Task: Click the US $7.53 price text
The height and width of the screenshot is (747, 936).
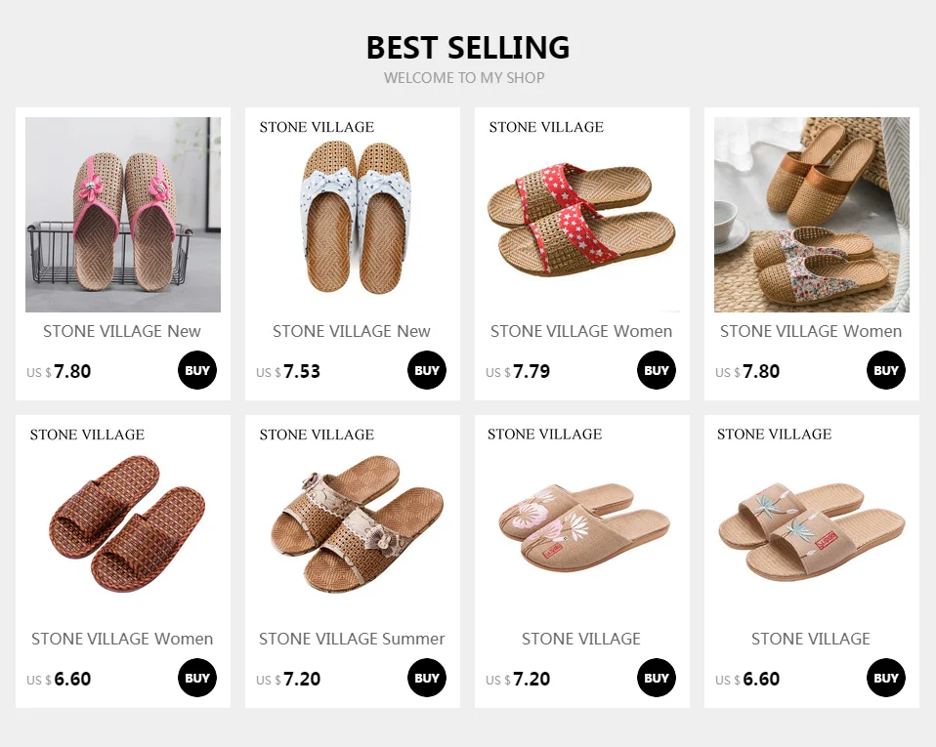Action: (x=289, y=372)
